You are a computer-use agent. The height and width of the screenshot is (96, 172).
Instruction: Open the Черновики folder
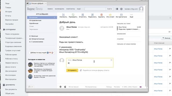point(34,29)
